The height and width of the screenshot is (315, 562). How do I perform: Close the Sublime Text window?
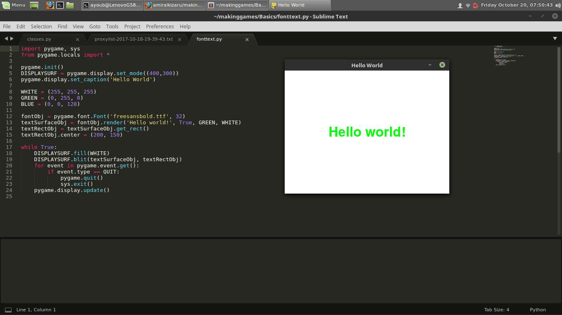[555, 16]
